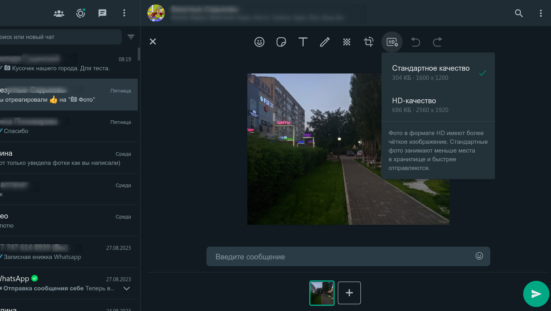Expand the WhatsApp chat options chevron
Screen dimensions: 551x311
127,288
